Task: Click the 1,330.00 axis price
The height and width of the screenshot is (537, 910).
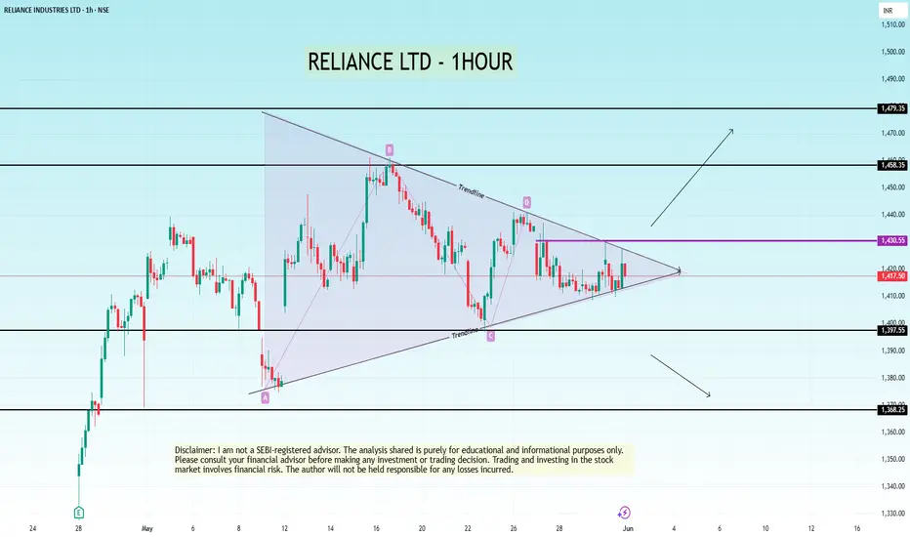Action: click(892, 514)
